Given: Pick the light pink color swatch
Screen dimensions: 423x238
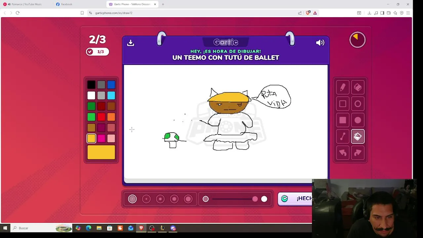Looking at the screenshot, I should [x=111, y=138].
